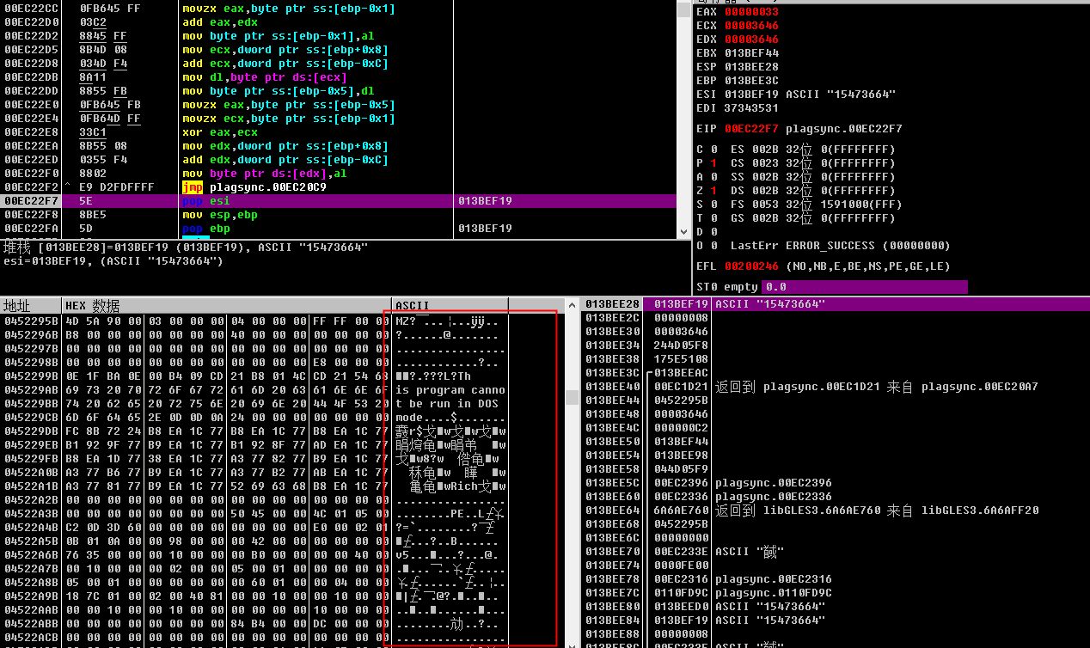Click the EIP register value 00EC22F7
This screenshot has height=648, width=1090.
pyautogui.click(x=751, y=129)
